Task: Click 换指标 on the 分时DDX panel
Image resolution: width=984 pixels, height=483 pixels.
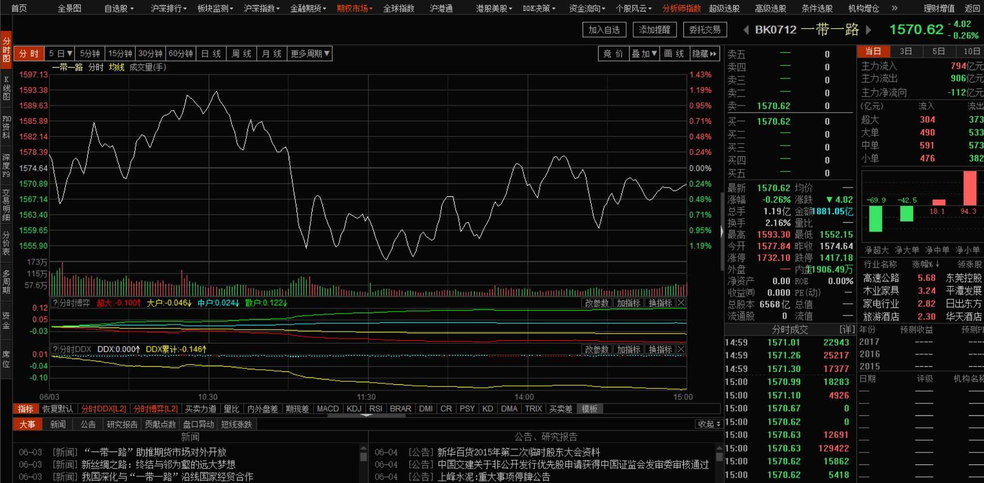Action: click(660, 350)
